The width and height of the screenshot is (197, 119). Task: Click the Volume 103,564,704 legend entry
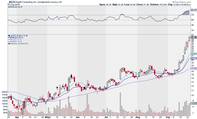click(x=19, y=44)
